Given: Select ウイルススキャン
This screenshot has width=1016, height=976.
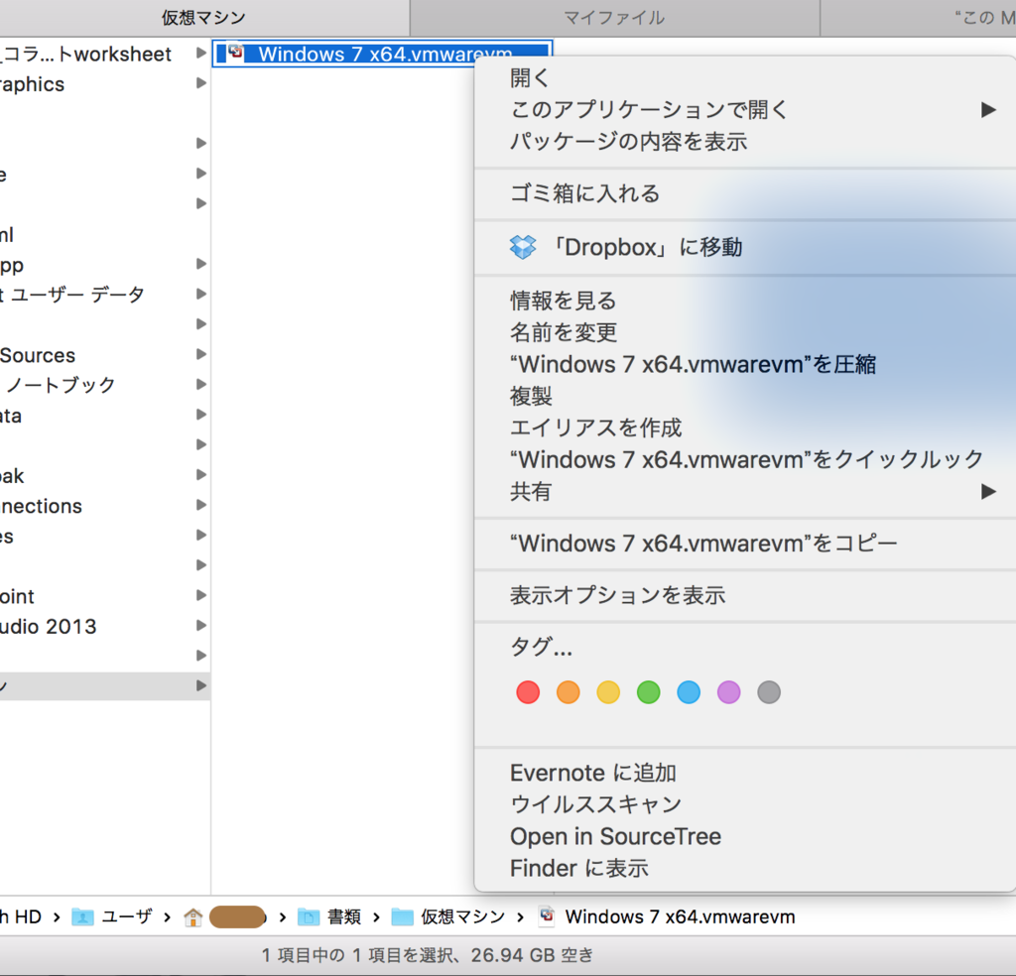Looking at the screenshot, I should click(745, 804).
